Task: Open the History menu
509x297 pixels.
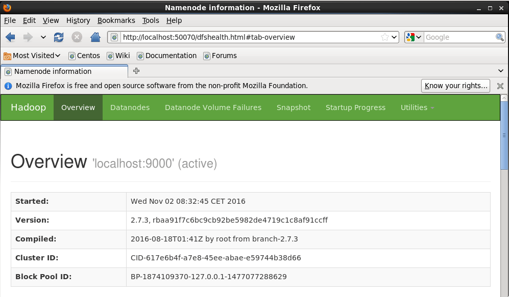Action: 78,20
